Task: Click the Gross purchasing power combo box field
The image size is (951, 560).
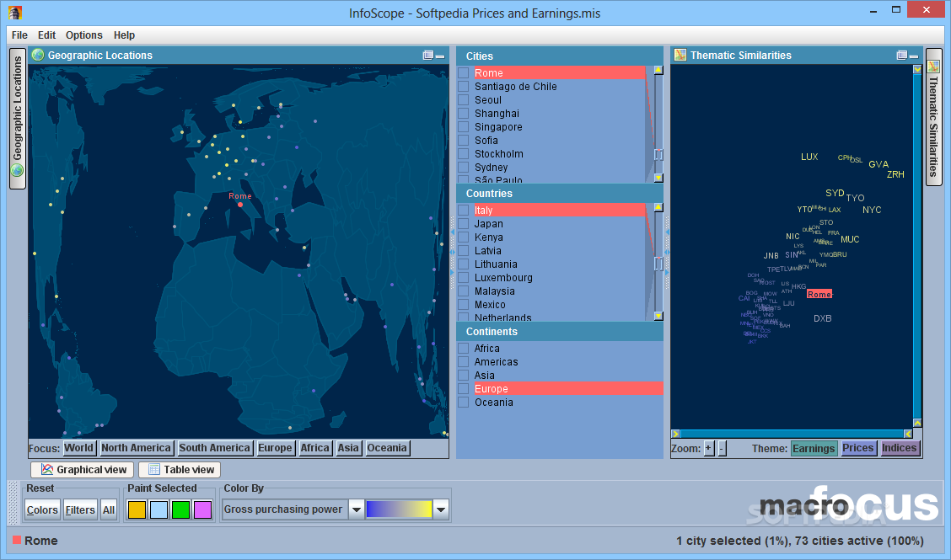Action: pyautogui.click(x=286, y=509)
